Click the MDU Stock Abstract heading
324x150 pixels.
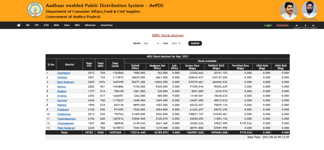[168, 35]
